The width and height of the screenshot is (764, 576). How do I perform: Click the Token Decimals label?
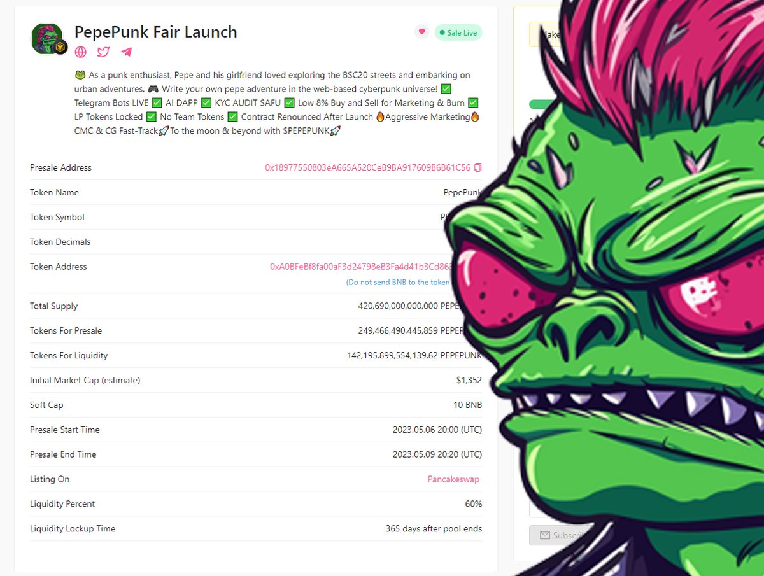point(60,242)
